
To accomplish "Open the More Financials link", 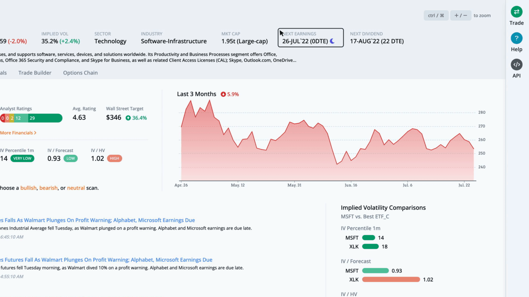I will click(x=18, y=133).
